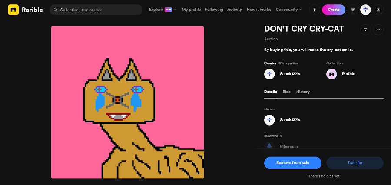Screen dimensions: 391x185
Task: Click the Rarible logo icon
Action: (13, 10)
